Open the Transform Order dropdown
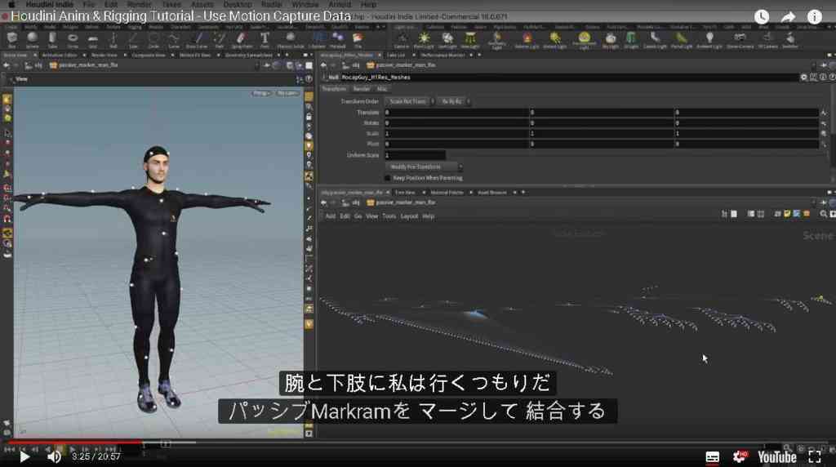The height and width of the screenshot is (467, 836). tap(410, 101)
